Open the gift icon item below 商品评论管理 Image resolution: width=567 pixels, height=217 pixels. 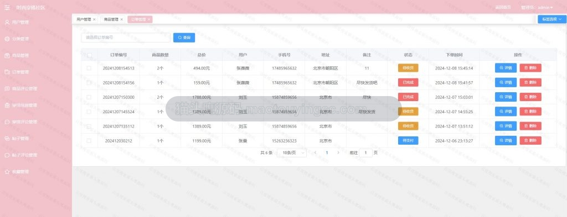(x=7, y=105)
